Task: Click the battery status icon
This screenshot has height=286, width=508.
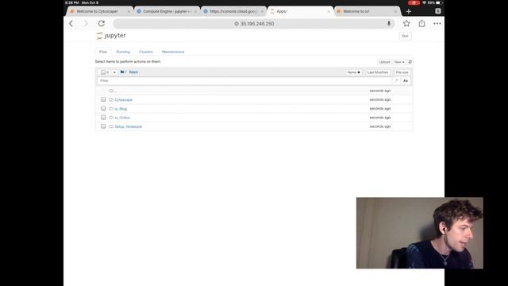Action: (x=439, y=2)
